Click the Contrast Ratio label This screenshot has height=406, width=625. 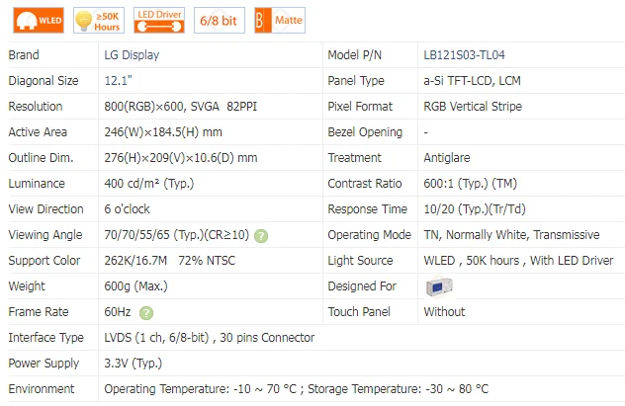[x=365, y=184]
